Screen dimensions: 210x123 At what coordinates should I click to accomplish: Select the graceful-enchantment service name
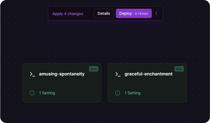click(149, 74)
